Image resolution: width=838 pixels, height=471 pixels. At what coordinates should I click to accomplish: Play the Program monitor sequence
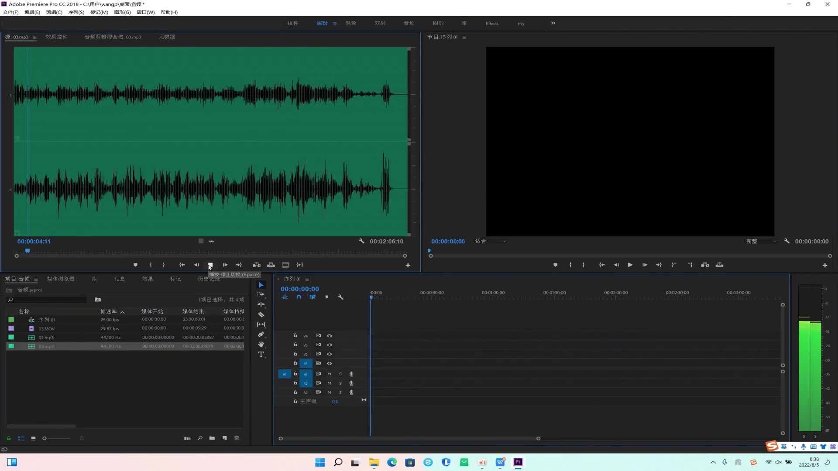click(x=630, y=265)
